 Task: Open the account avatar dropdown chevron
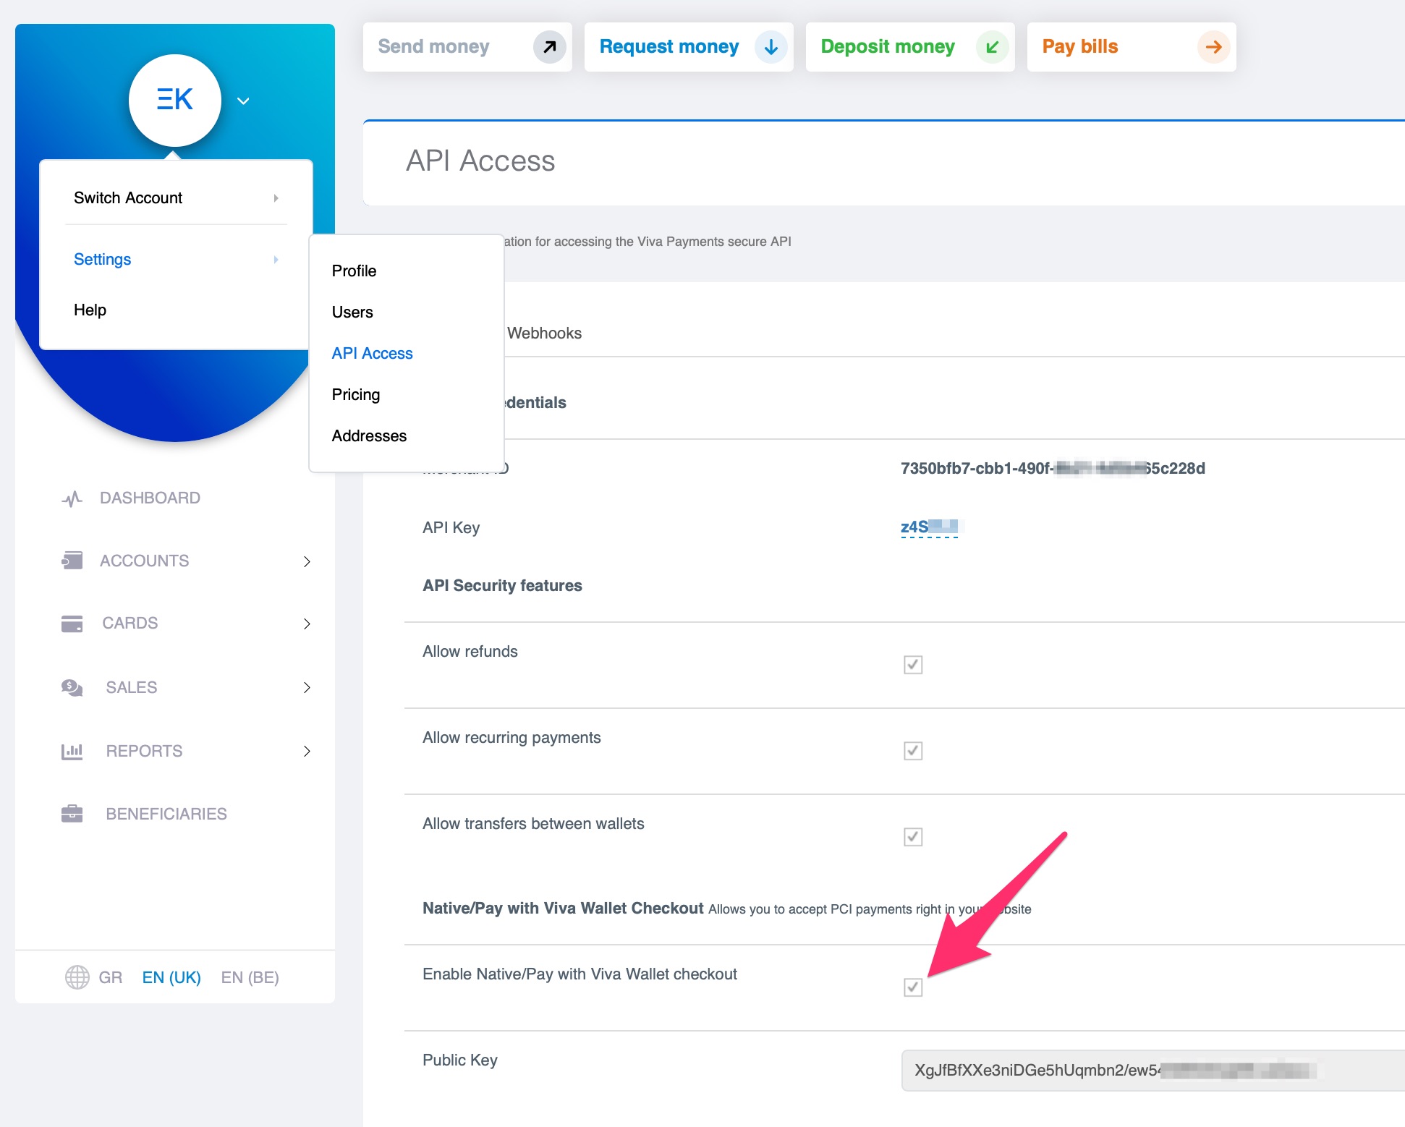pyautogui.click(x=243, y=101)
